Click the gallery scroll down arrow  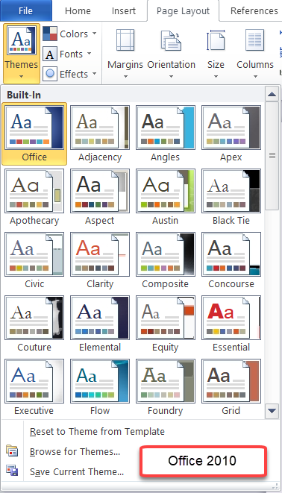point(272,411)
